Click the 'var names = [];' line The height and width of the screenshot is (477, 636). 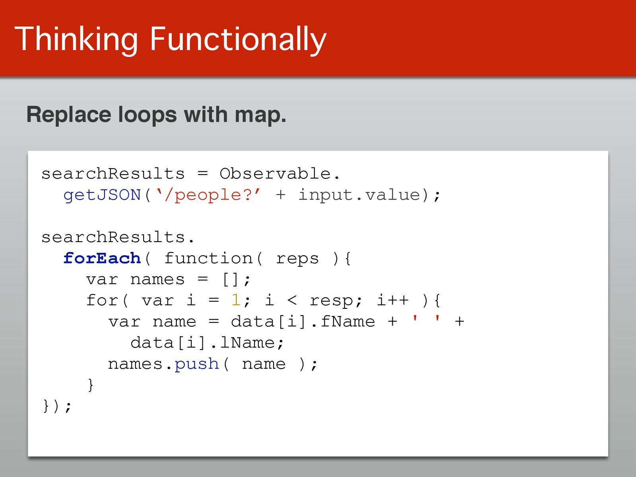169,279
